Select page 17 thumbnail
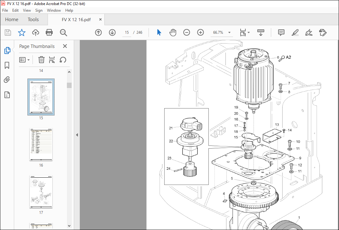The height and width of the screenshot is (230, 339). (41, 192)
